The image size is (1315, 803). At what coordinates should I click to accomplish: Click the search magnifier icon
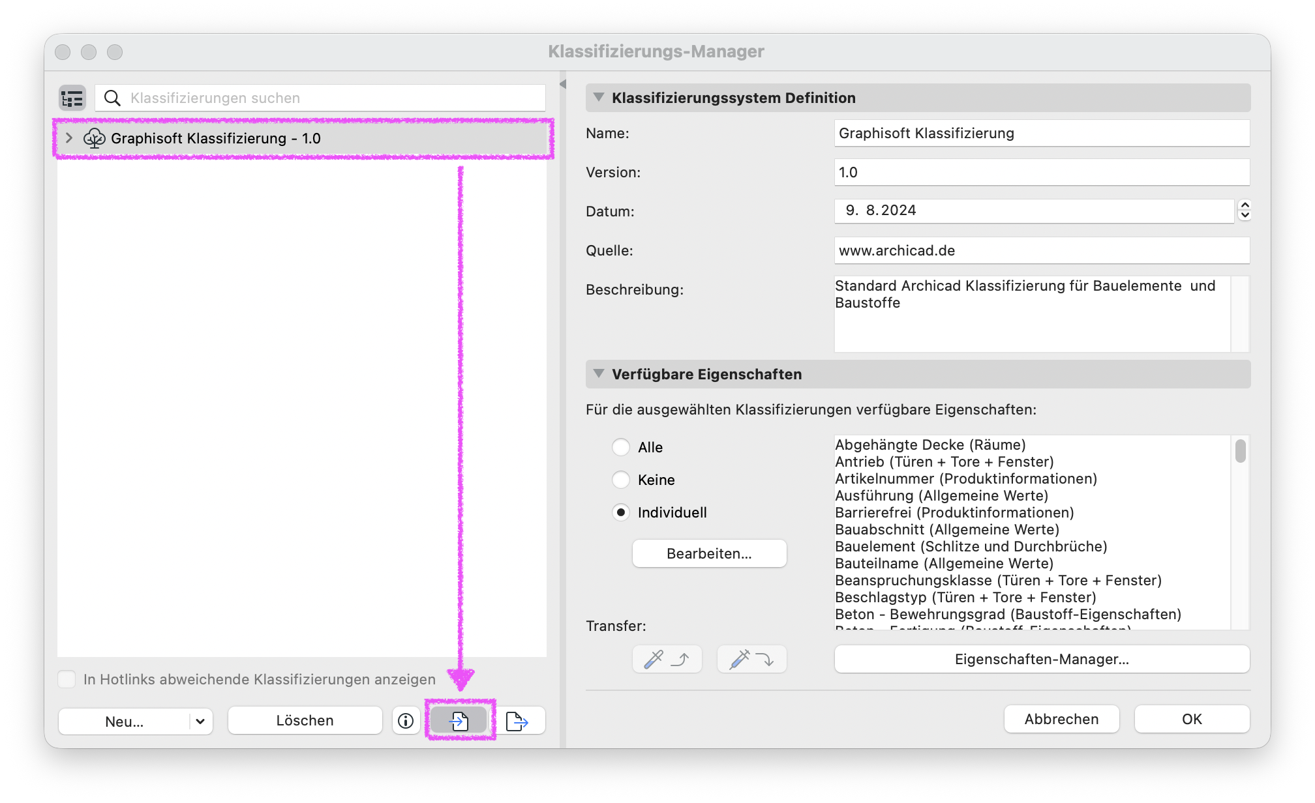tap(113, 98)
